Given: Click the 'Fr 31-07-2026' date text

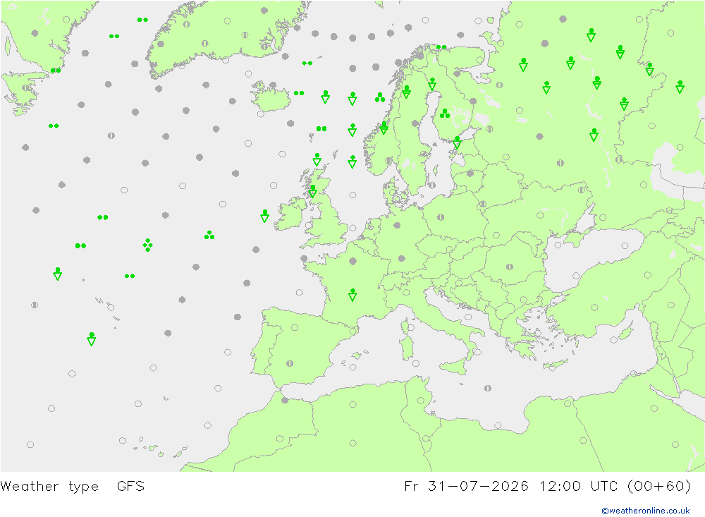Looking at the screenshot, I should 466,487.
